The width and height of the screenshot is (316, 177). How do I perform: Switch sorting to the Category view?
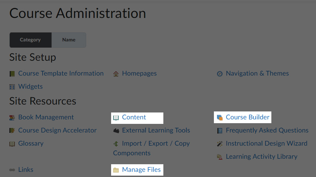click(x=31, y=40)
